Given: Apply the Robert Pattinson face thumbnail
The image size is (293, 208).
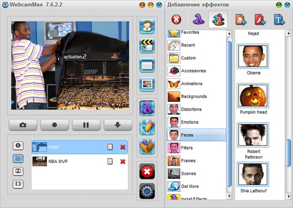Looking at the screenshot, I should (253, 135).
